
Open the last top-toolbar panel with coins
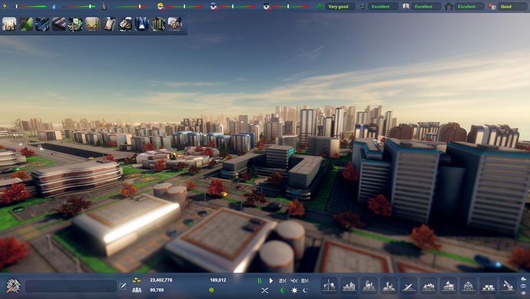coord(175,24)
